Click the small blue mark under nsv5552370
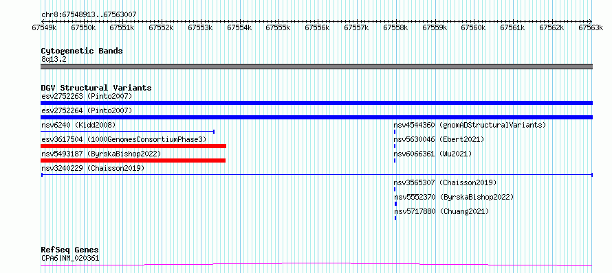Viewport: 612px width, 273px height. [x=395, y=204]
